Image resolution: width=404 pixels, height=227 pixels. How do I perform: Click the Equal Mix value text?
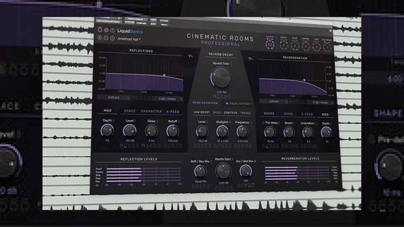[200, 181]
